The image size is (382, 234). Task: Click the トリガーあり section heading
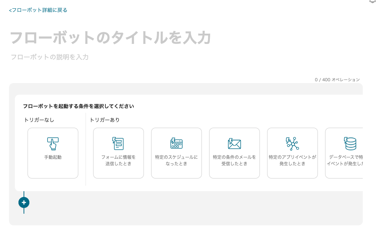[105, 120]
